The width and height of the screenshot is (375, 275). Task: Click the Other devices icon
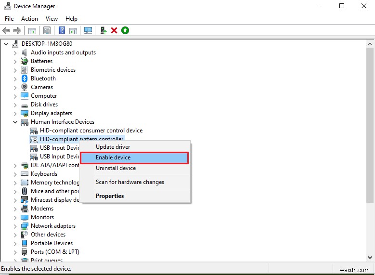tap(25, 235)
